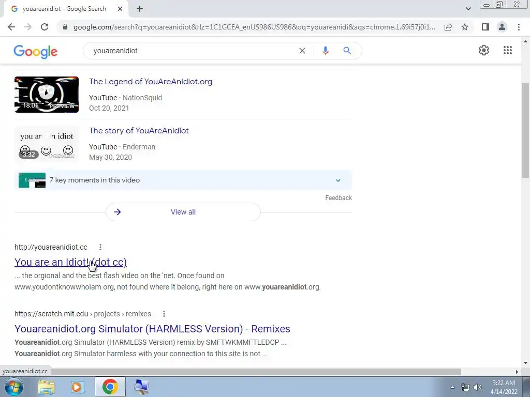Click the scroll right arrow

pyautogui.click(x=517, y=372)
